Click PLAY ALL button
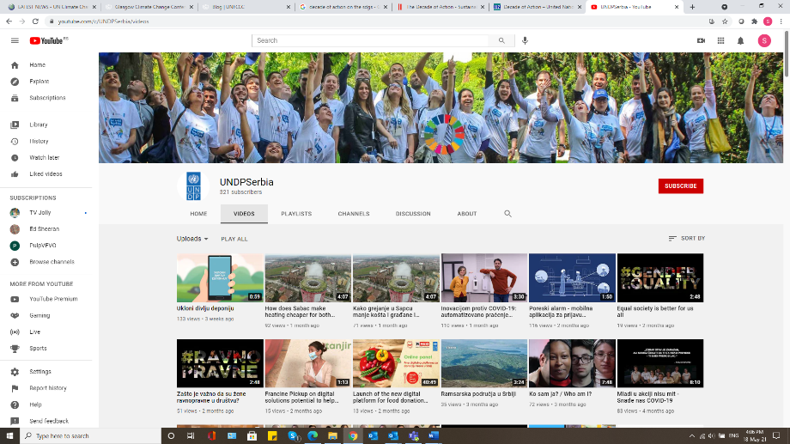 point(234,239)
